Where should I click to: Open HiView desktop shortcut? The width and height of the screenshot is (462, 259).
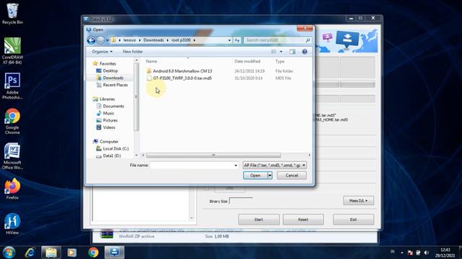click(12, 224)
